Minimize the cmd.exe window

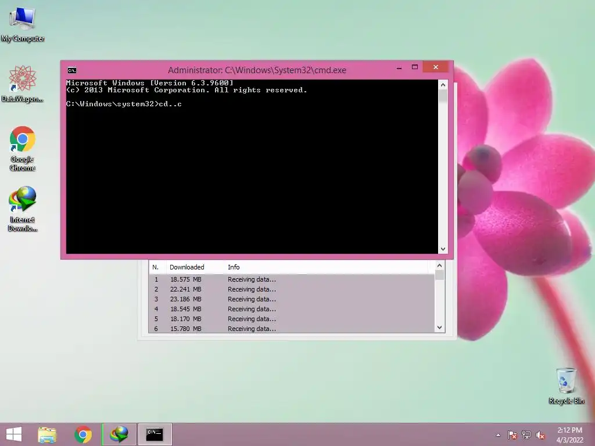[x=399, y=67]
